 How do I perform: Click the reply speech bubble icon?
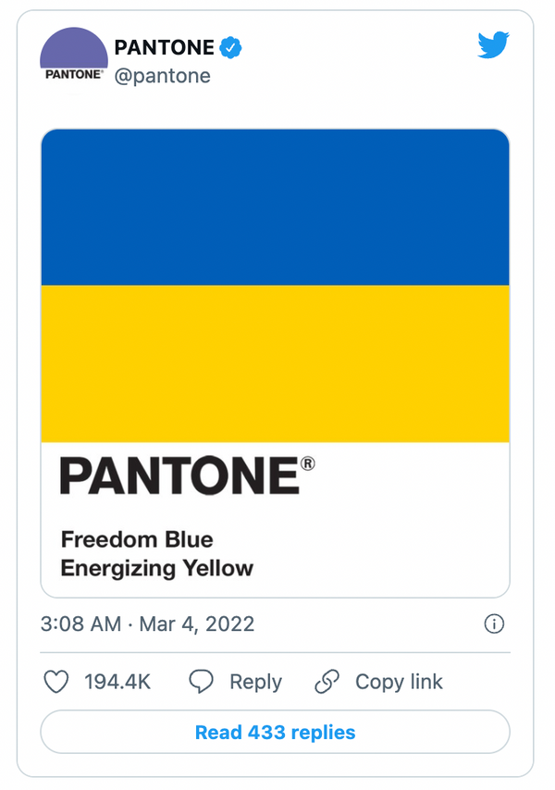click(x=201, y=683)
